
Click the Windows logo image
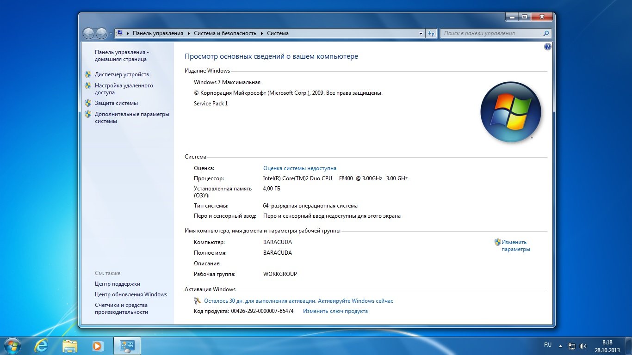[x=511, y=111]
